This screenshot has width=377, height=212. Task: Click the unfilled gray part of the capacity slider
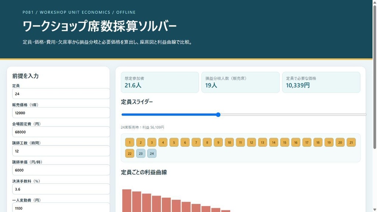point(293,115)
